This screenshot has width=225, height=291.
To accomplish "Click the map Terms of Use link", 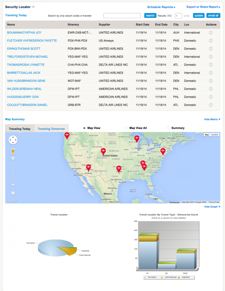I will pyautogui.click(x=214, y=202).
